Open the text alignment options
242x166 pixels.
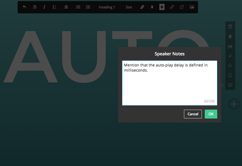click(66, 7)
